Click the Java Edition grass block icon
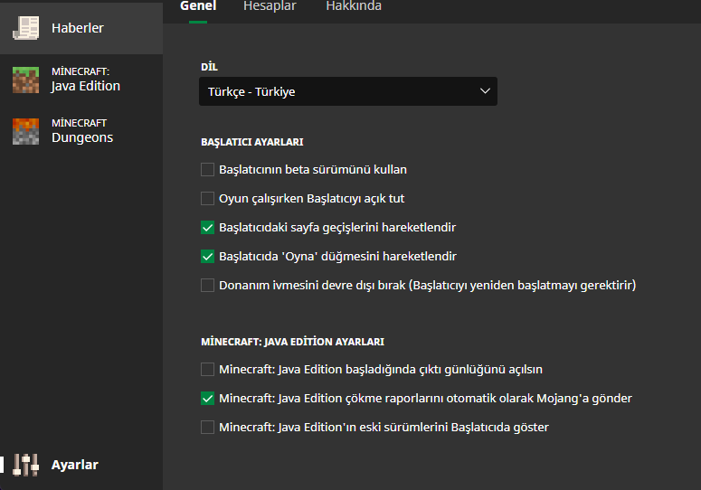The width and height of the screenshot is (701, 490). [x=25, y=80]
